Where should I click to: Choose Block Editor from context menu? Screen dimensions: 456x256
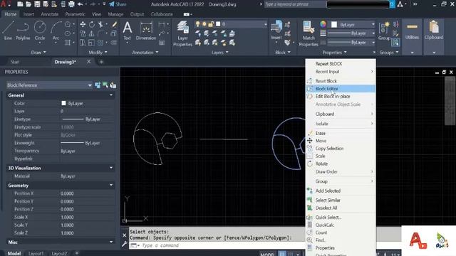(x=341, y=88)
